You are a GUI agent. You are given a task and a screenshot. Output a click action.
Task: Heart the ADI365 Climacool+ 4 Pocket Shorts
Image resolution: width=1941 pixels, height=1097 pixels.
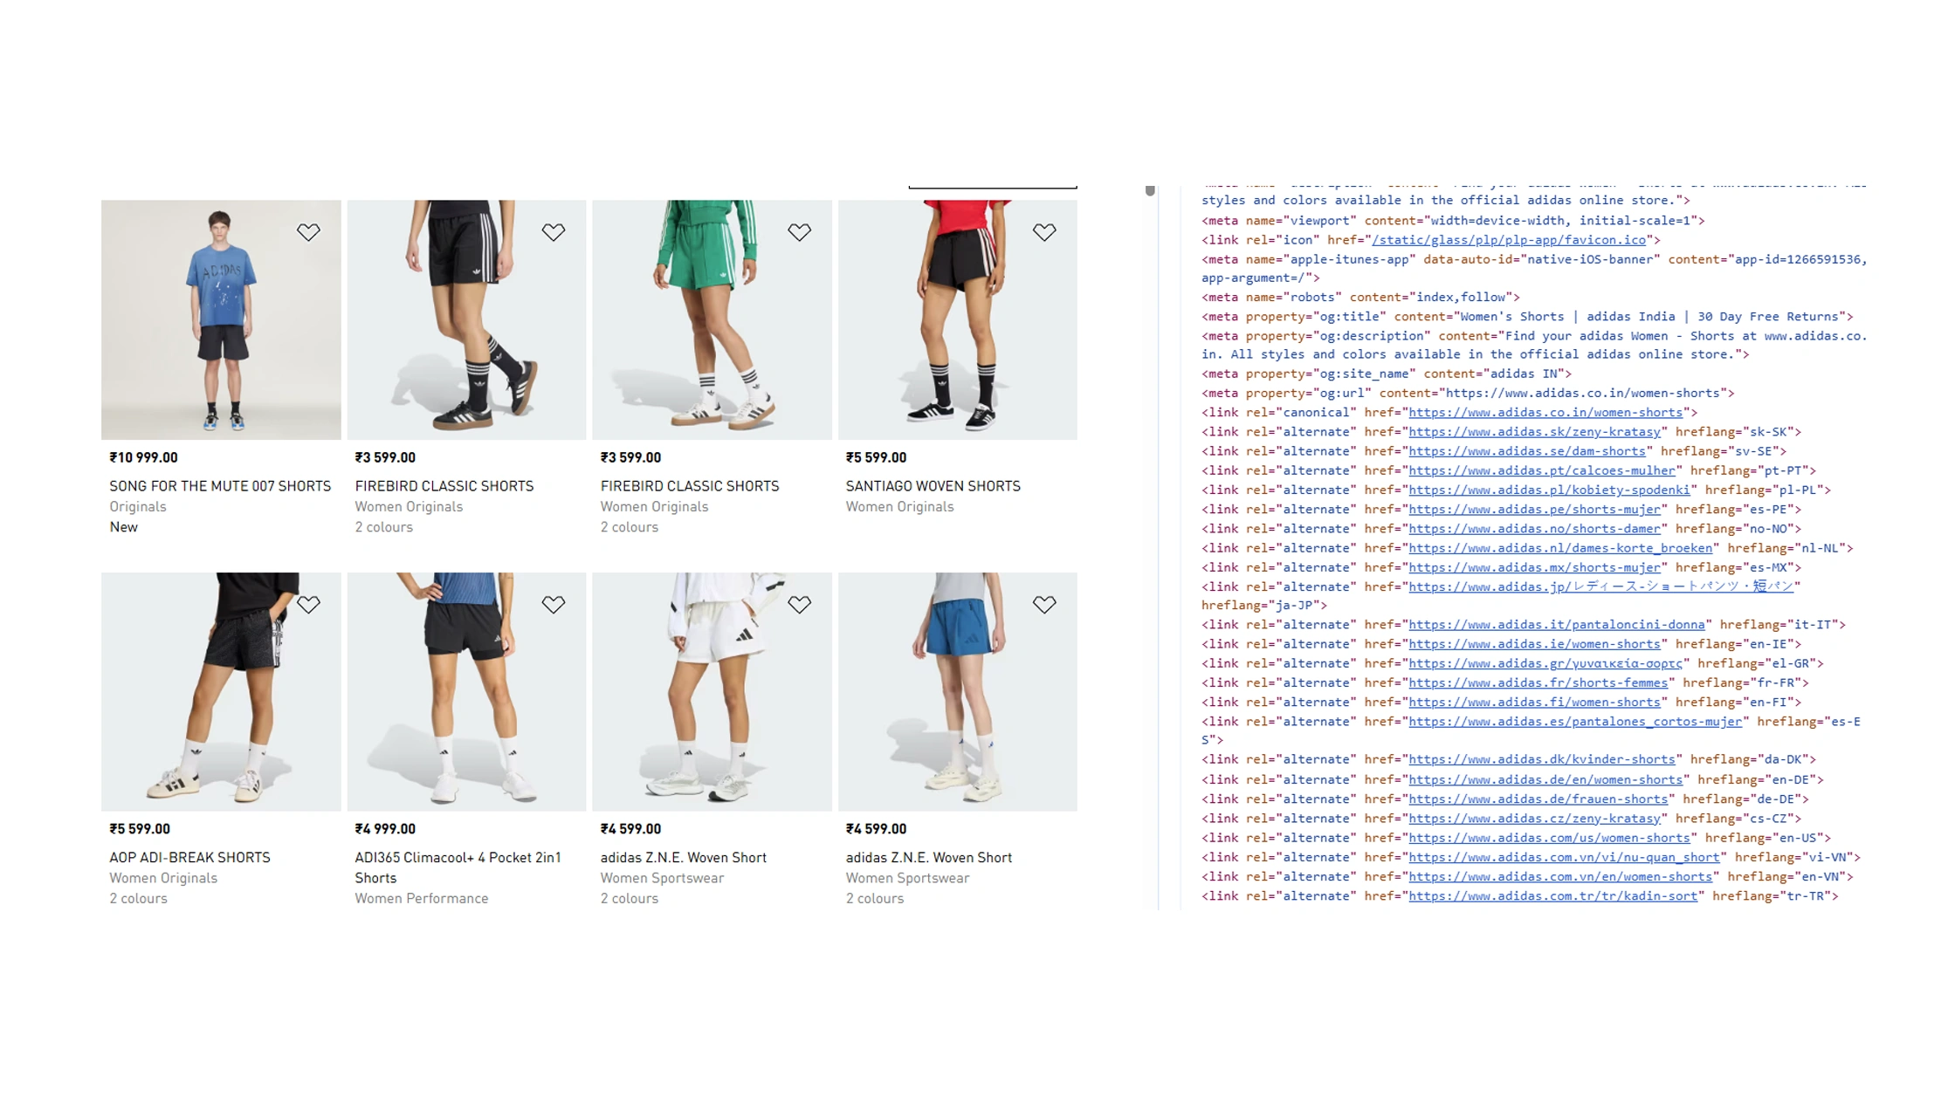point(554,604)
